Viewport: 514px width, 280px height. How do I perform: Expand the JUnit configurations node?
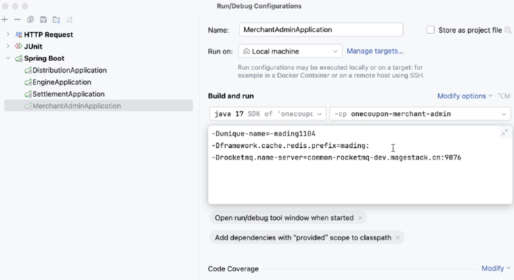tap(8, 47)
